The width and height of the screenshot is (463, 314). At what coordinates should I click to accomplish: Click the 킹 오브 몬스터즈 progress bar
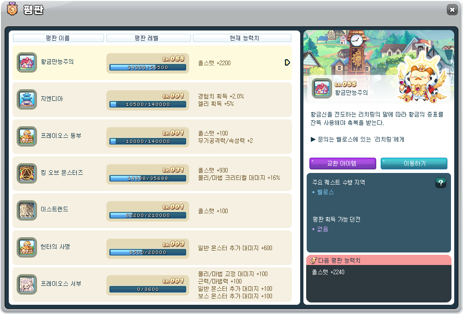click(148, 179)
